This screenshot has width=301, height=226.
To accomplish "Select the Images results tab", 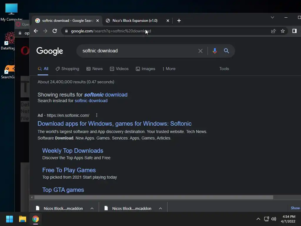I will pos(146,69).
